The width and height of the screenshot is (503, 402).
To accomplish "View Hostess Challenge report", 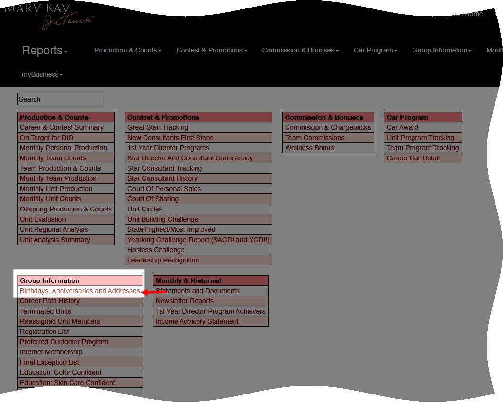I will click(198, 250).
